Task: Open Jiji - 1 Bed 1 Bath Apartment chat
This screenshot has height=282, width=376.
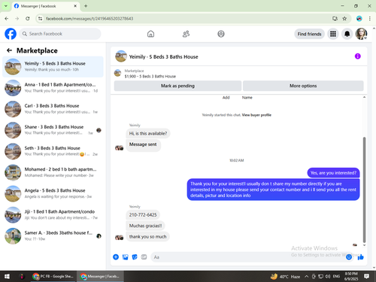Action: 53,215
